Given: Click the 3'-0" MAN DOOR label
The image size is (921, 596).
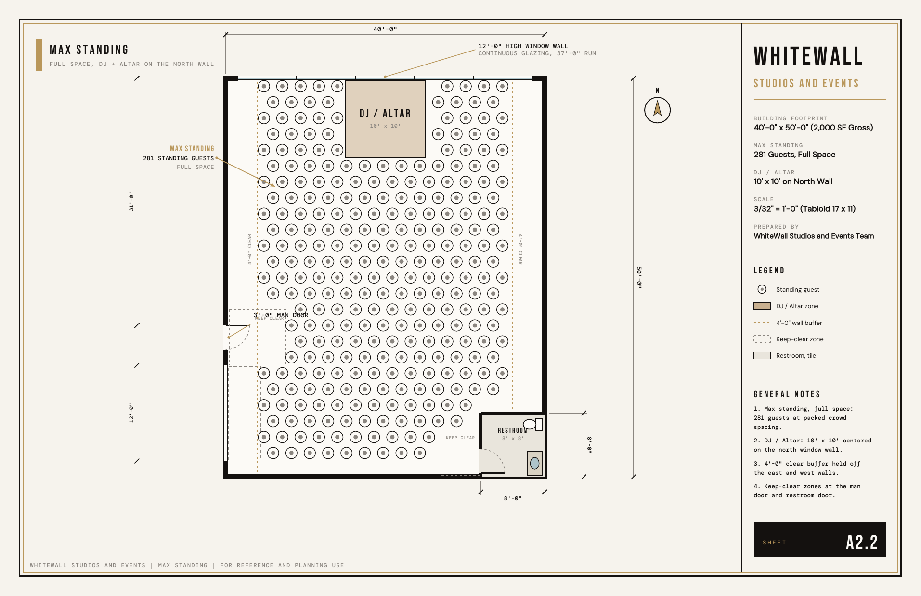Looking at the screenshot, I should tap(281, 315).
